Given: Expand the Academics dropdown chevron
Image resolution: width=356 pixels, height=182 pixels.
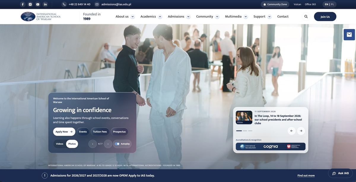Looking at the screenshot, I should 160,17.
